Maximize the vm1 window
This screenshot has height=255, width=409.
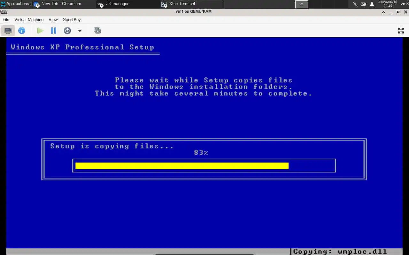coord(398,12)
